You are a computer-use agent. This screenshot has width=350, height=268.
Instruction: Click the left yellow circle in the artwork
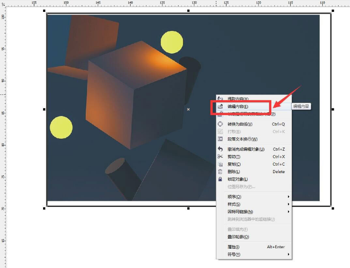click(61, 127)
